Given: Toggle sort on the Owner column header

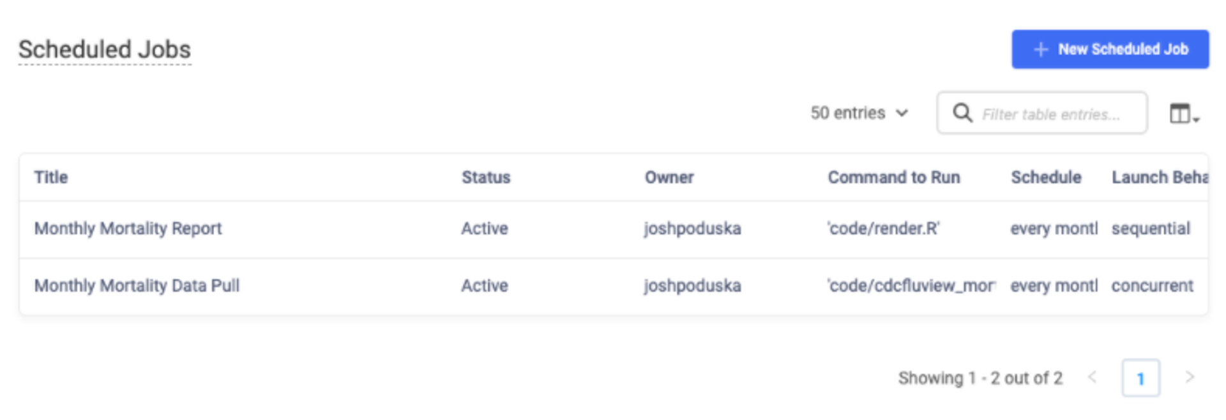Looking at the screenshot, I should click(669, 177).
